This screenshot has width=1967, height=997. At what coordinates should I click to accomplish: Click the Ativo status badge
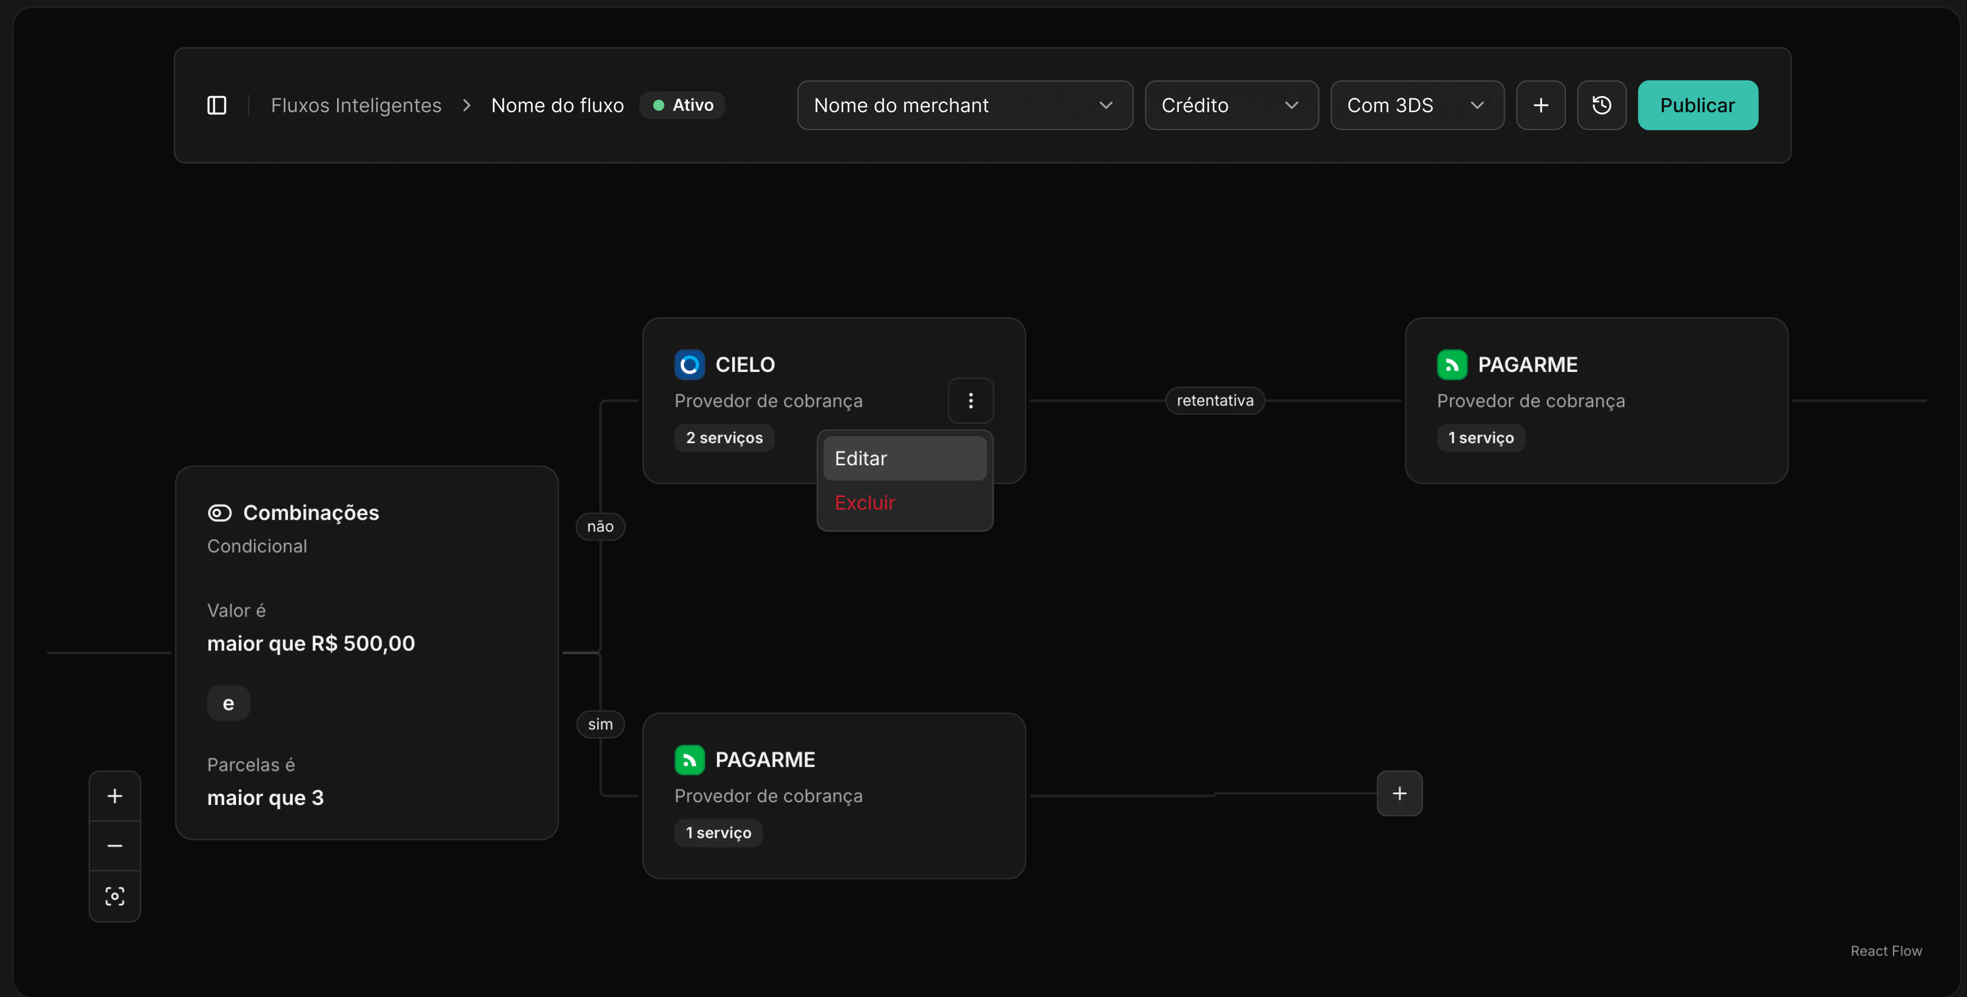[x=682, y=105]
